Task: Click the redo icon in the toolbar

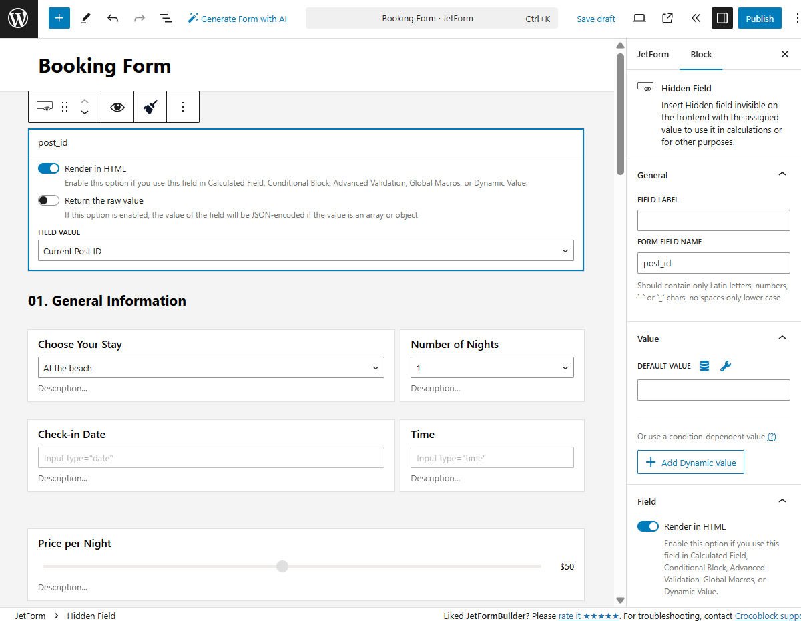Action: coord(140,18)
